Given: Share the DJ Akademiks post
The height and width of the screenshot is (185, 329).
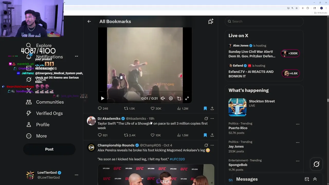Looking at the screenshot, I should click(x=212, y=135).
